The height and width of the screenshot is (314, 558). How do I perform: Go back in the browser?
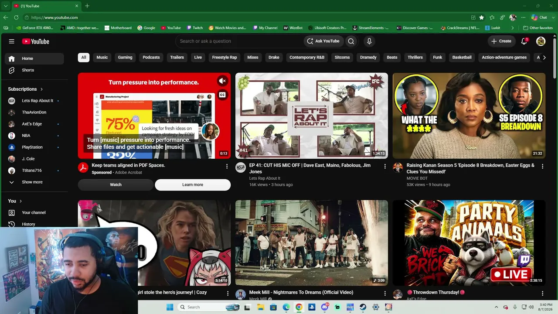point(6,17)
